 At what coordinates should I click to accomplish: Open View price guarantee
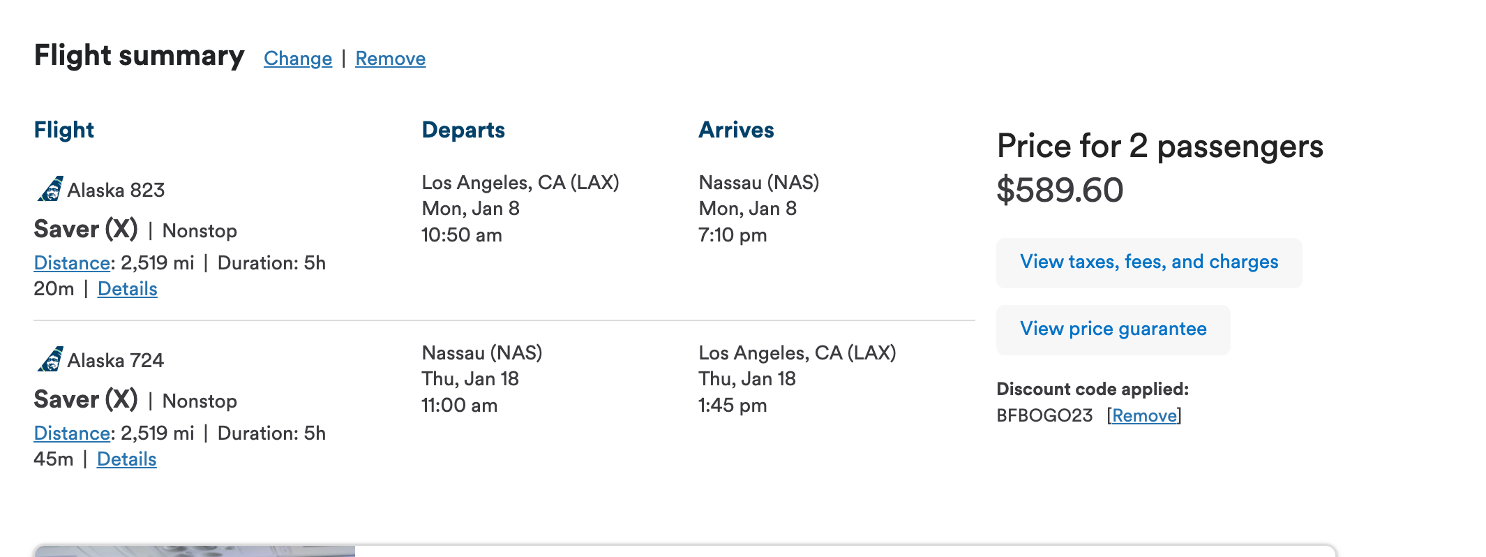(1113, 328)
